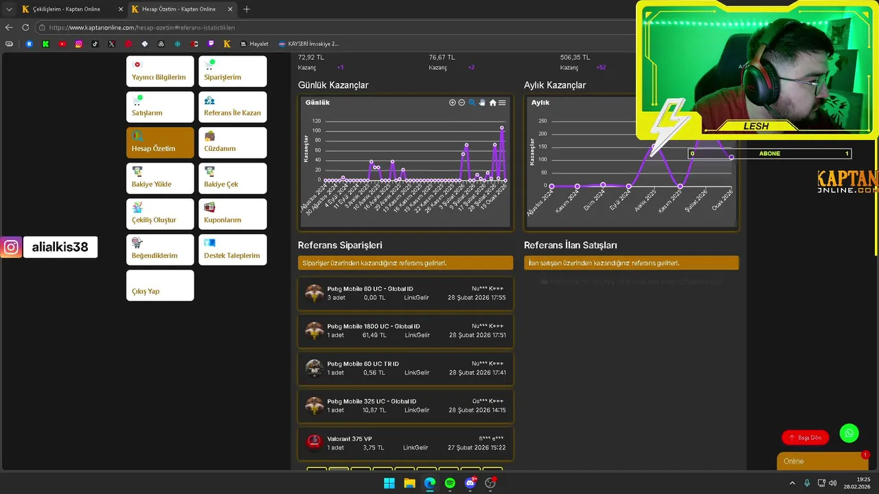The width and height of the screenshot is (879, 494).
Task: Select the Hesap Özetim tile
Action: (x=160, y=143)
